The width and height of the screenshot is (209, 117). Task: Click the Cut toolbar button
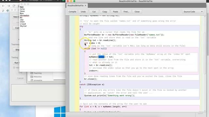pos(94,12)
